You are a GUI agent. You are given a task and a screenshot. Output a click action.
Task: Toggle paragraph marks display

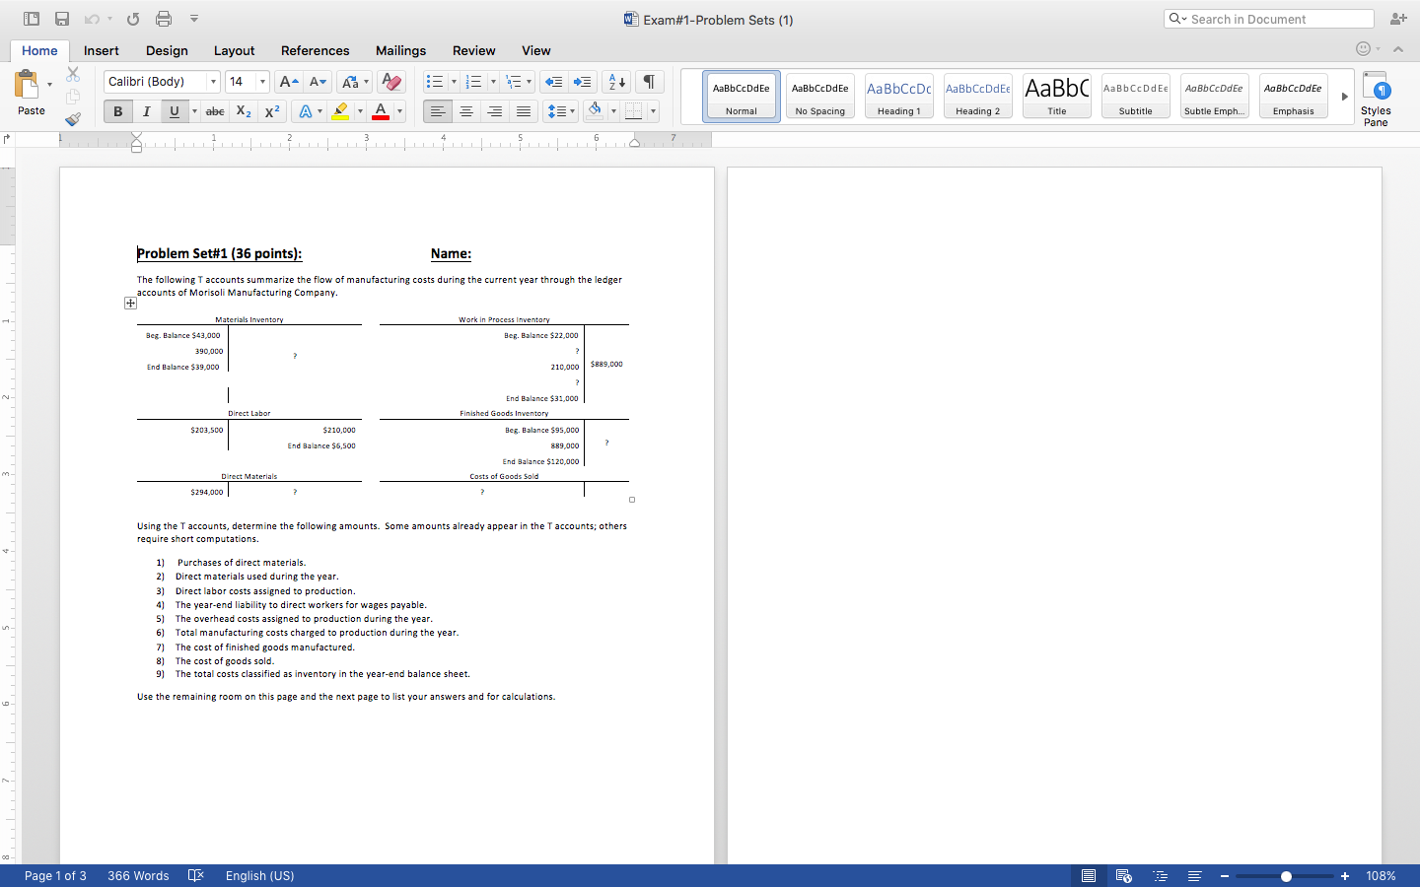tap(649, 82)
